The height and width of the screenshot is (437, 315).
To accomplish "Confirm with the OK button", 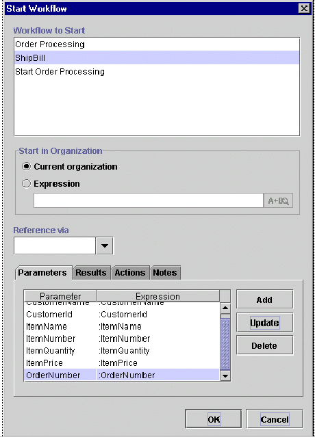I will click(214, 419).
